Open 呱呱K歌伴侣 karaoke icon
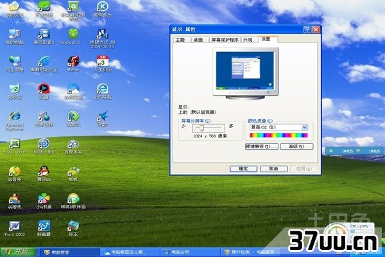Viewport: 385px width, 257px height. pos(73,199)
